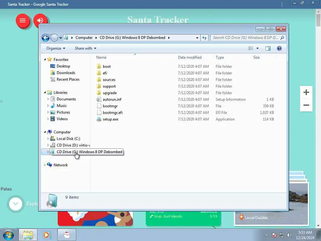
Task: Open the red Santa Tracker hamburger menu
Action: pyautogui.click(x=23, y=20)
